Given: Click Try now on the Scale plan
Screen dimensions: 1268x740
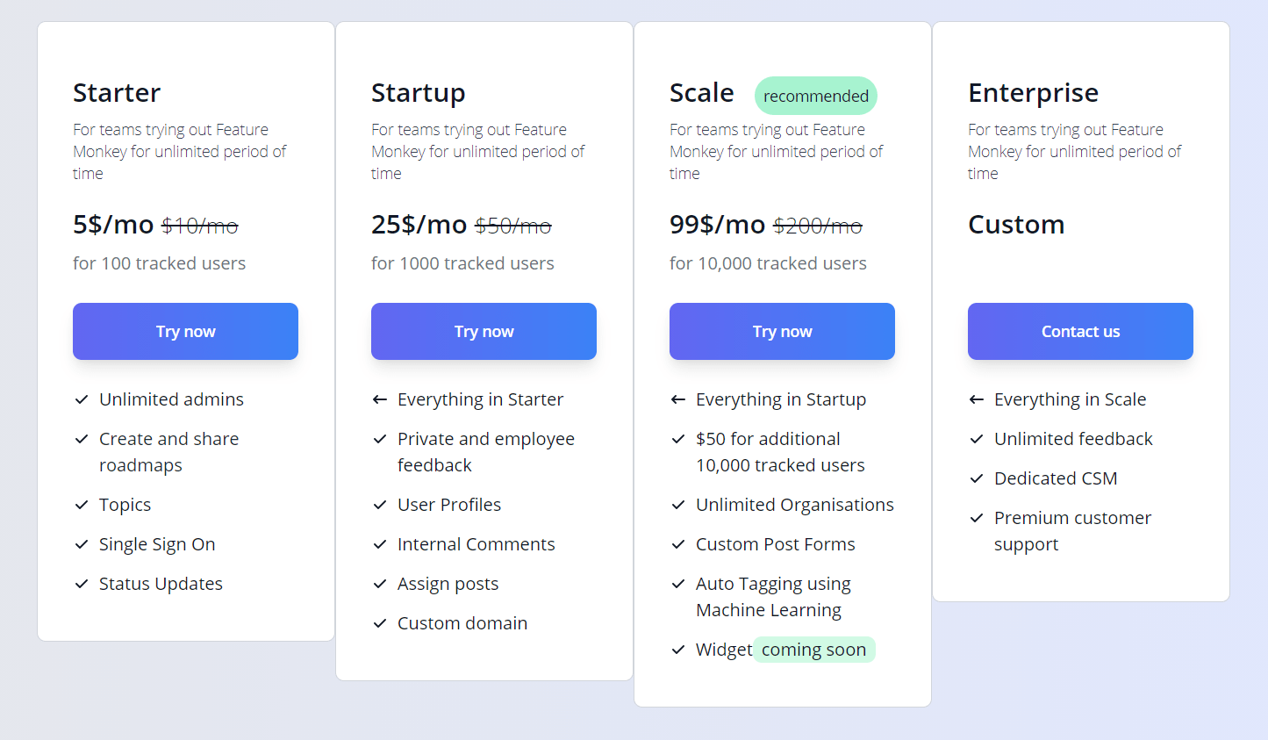Looking at the screenshot, I should tap(781, 331).
